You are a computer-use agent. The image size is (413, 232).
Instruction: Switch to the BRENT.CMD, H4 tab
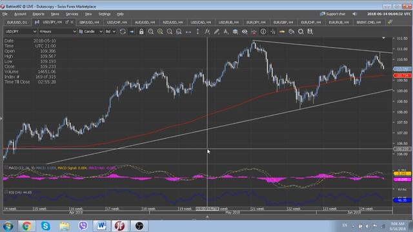(368, 23)
